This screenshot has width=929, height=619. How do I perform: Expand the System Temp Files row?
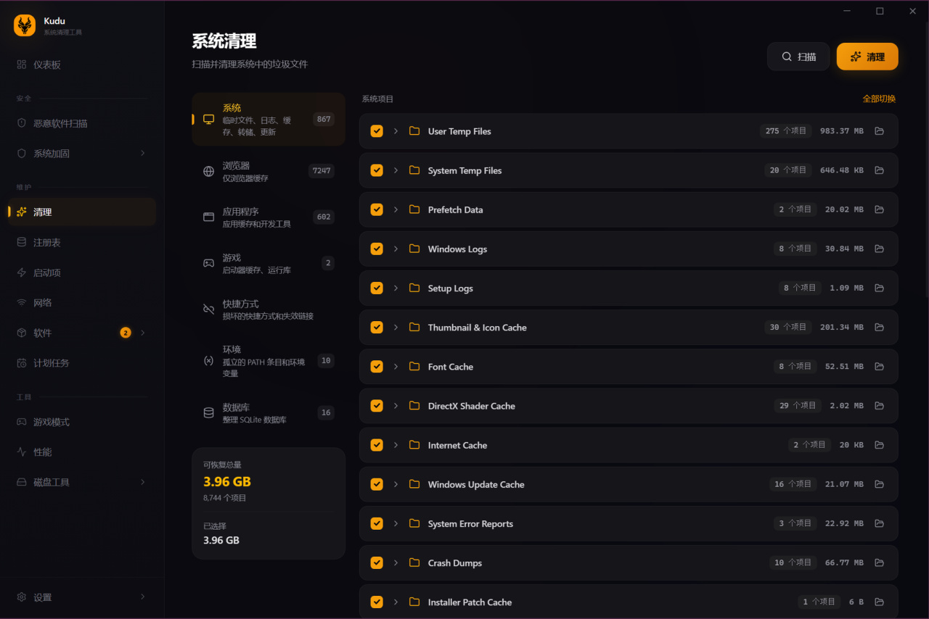396,170
